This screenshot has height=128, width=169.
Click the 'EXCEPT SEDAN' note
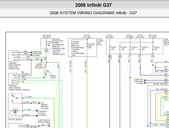53,77
